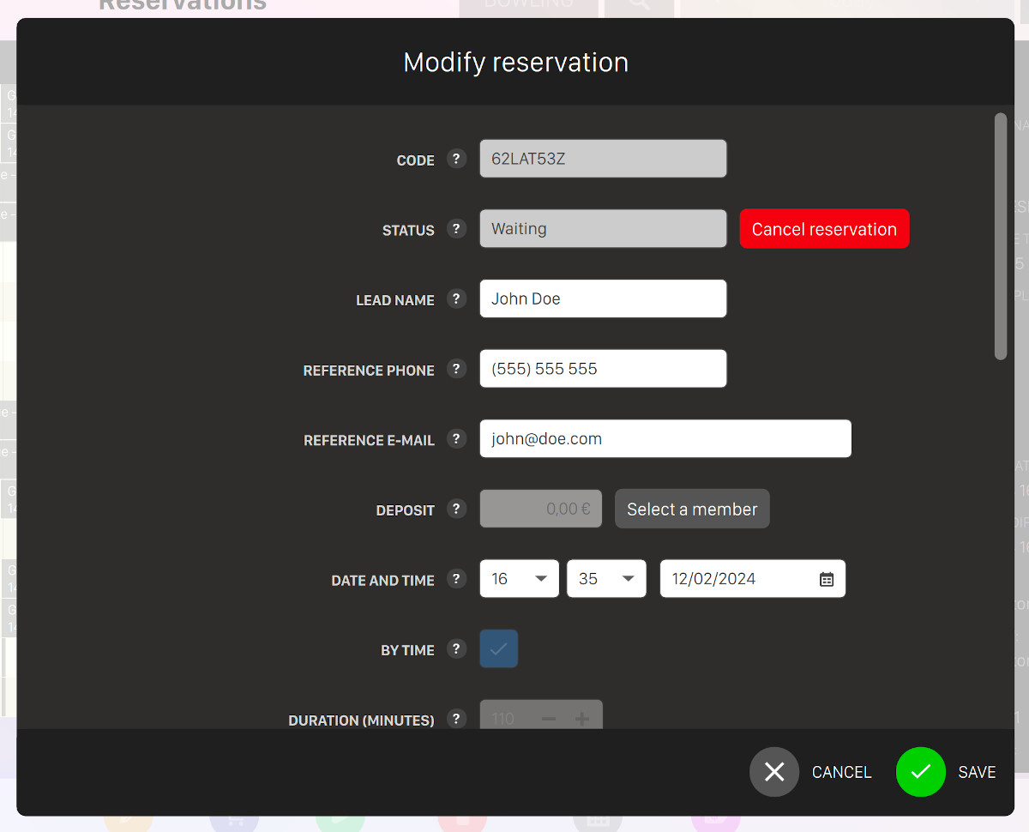Click the reference e-mail input field
The height and width of the screenshot is (832, 1029).
[x=665, y=439]
